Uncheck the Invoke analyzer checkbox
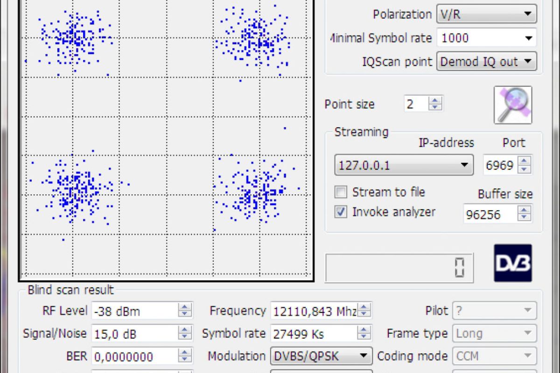 pyautogui.click(x=341, y=212)
